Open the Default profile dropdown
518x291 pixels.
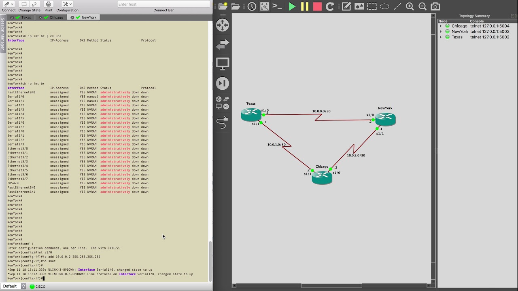(14, 286)
